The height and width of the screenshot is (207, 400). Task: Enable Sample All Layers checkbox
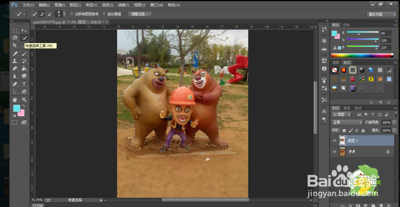[72, 14]
